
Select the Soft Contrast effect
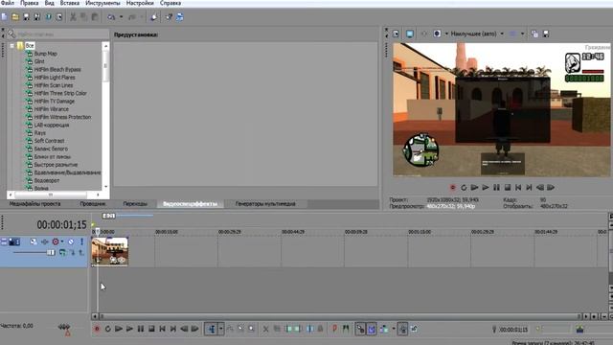49,141
